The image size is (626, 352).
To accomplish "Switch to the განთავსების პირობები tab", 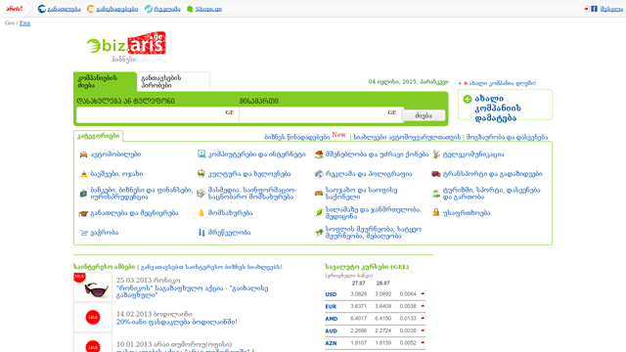I will coord(173,82).
